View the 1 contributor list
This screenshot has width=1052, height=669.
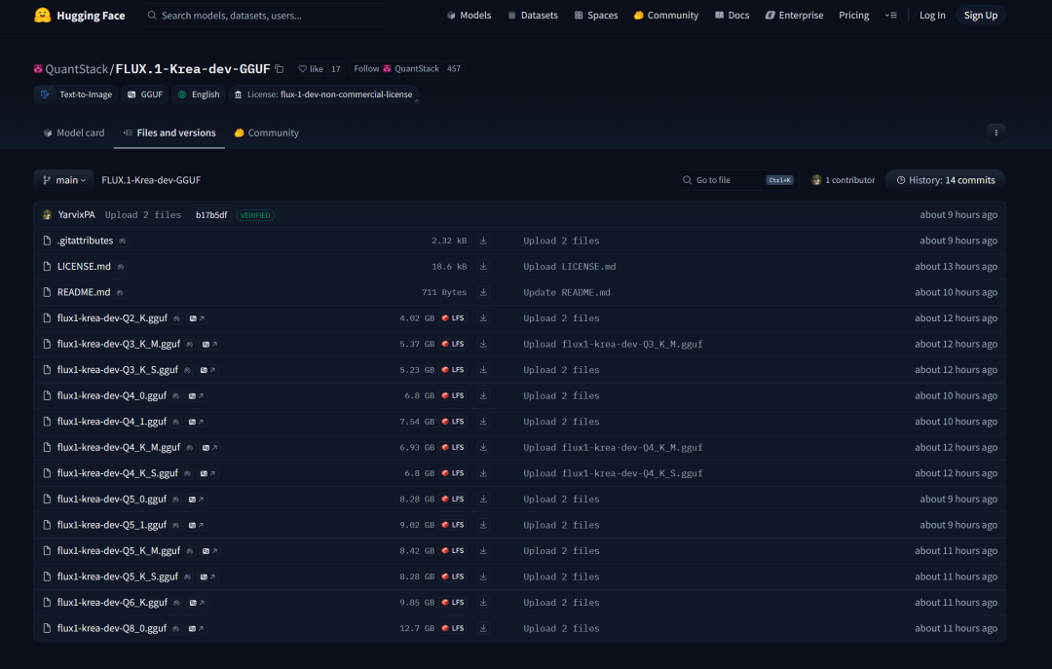(x=843, y=180)
